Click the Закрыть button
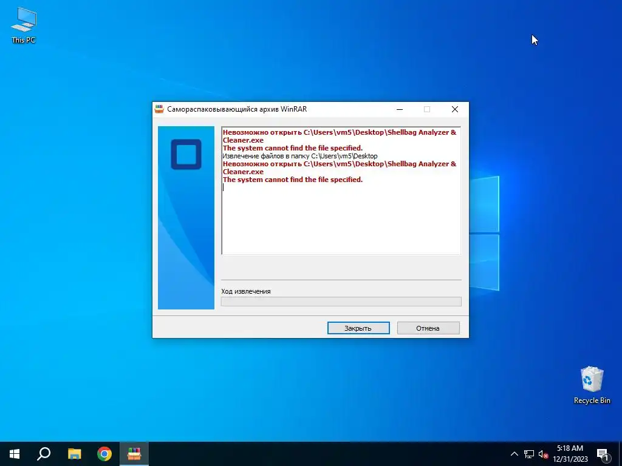The width and height of the screenshot is (622, 466). point(358,328)
